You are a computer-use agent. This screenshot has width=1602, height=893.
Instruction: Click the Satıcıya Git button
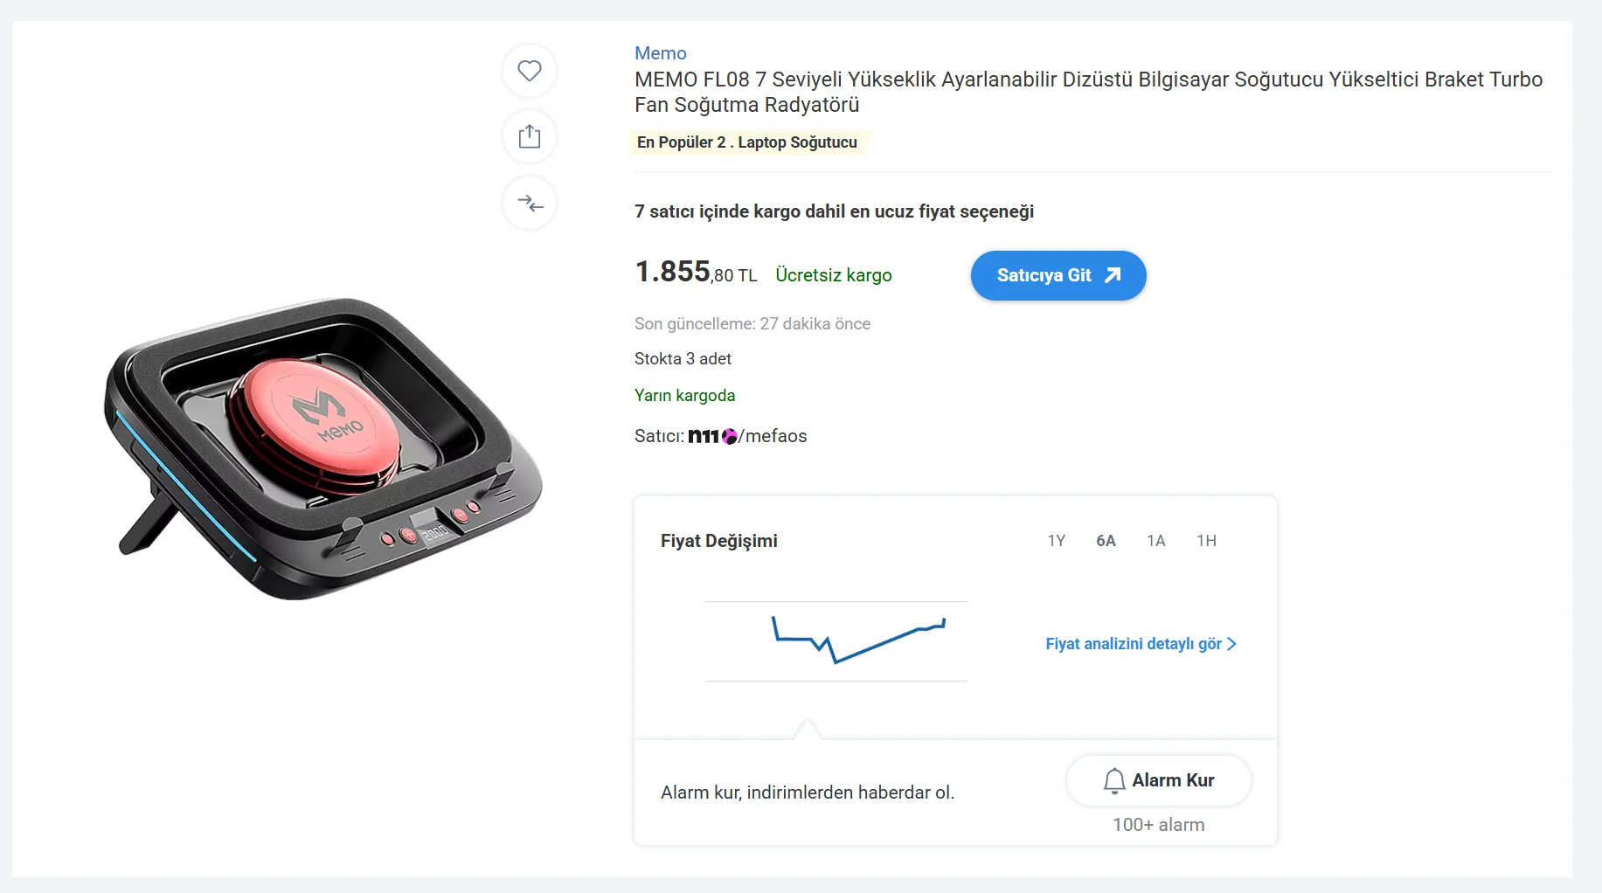click(1044, 275)
